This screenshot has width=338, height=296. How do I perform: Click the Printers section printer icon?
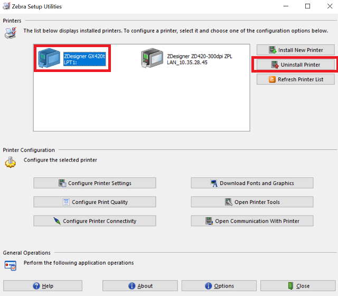click(11, 33)
